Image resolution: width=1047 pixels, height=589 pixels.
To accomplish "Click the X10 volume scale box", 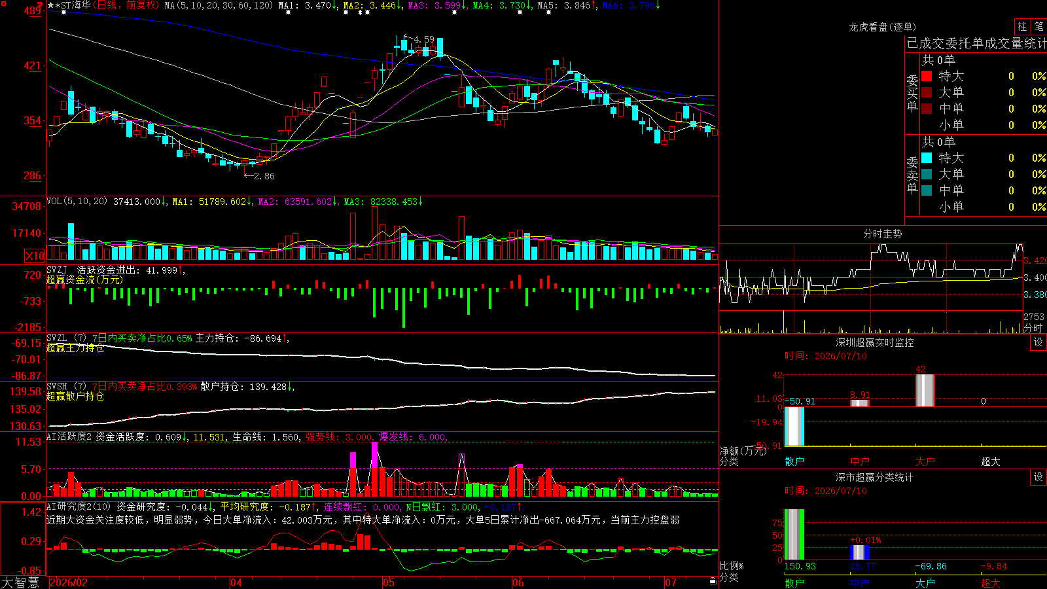I will pos(35,257).
